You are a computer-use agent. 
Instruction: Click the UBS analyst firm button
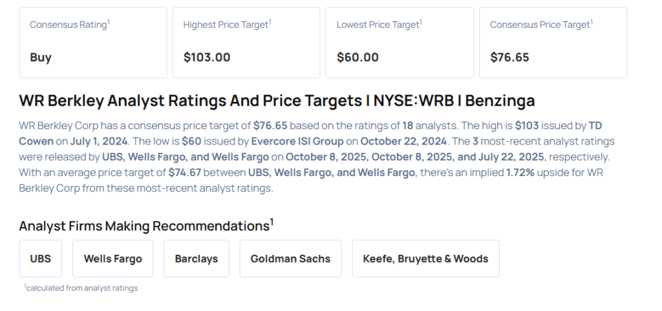(x=40, y=259)
